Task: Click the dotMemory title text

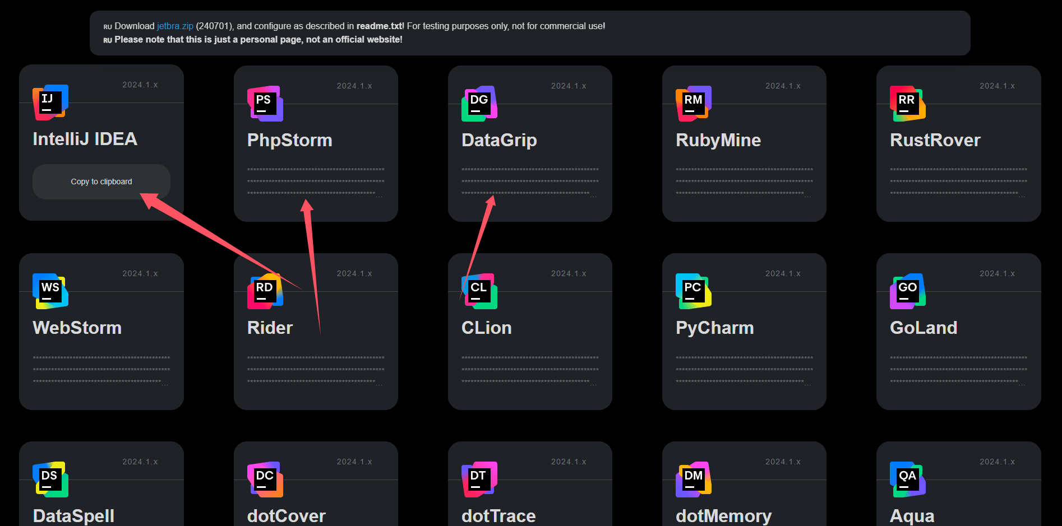Action: coord(724,516)
